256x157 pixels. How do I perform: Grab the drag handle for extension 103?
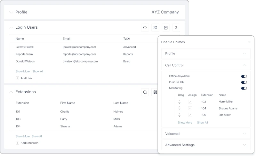[179, 102]
